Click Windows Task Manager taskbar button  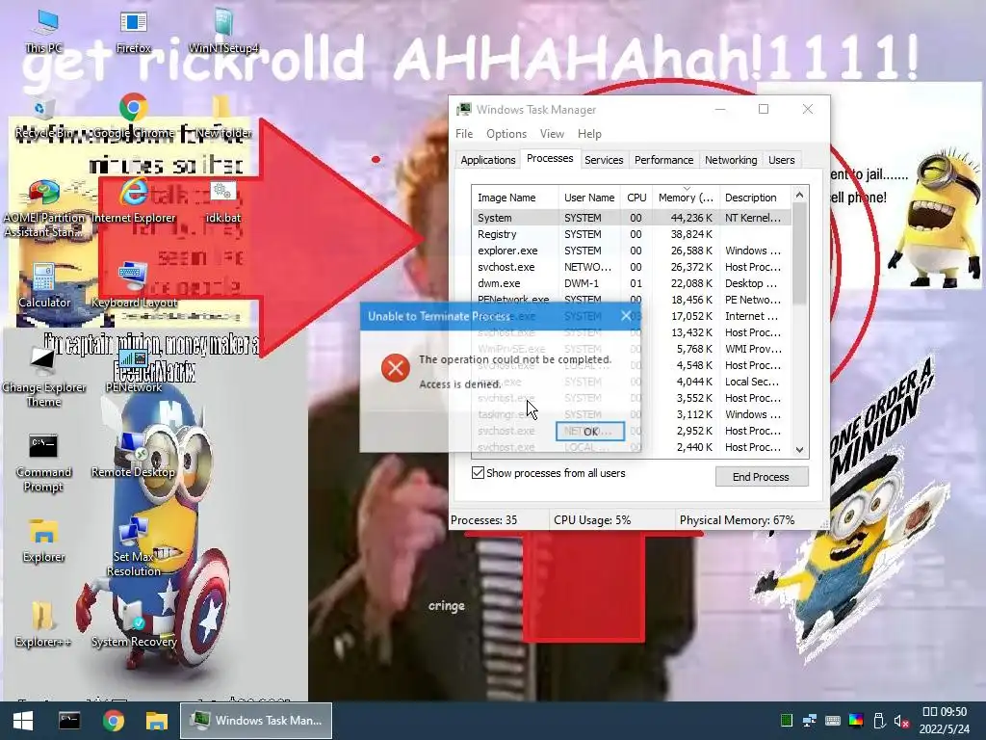[x=256, y=721]
